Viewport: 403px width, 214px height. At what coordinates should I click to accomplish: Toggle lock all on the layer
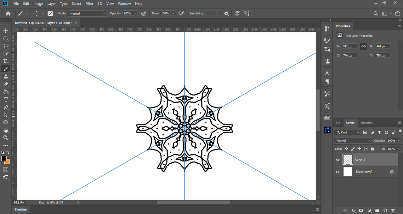click(372, 149)
